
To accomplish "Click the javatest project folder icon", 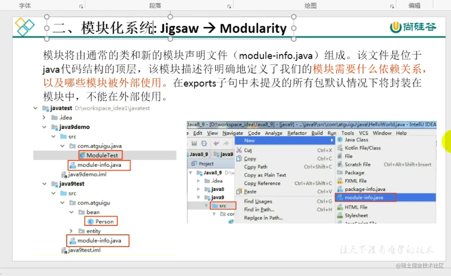I will click(x=46, y=108).
